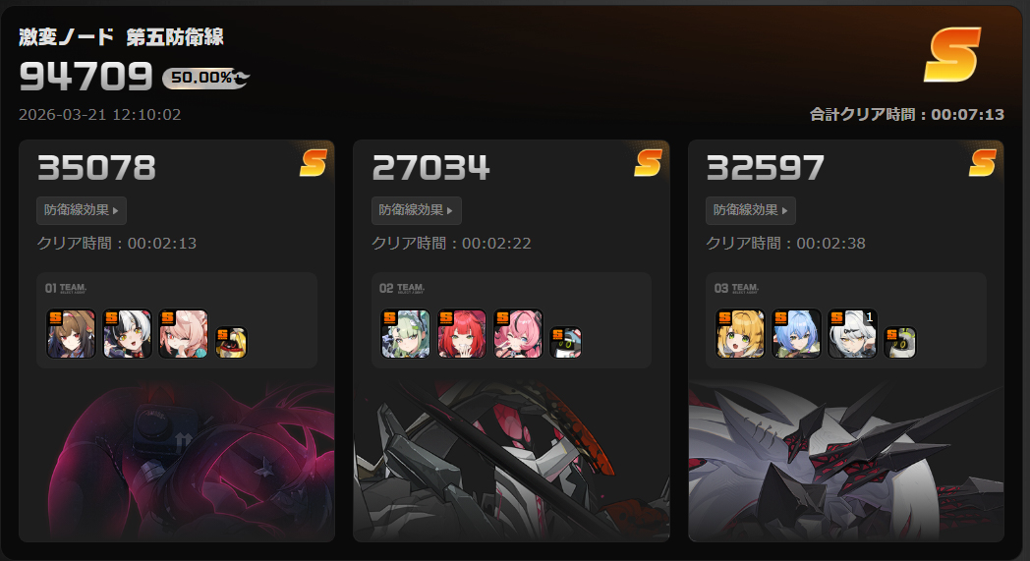Select the yellow Bangboo icon in Team 01
Image resolution: width=1030 pixels, height=561 pixels.
point(231,342)
